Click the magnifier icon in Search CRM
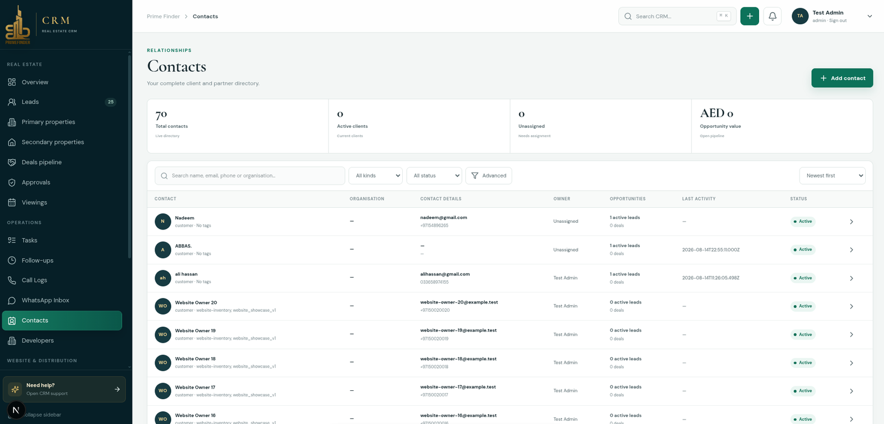Viewport: 884px width, 424px height. coord(628,17)
